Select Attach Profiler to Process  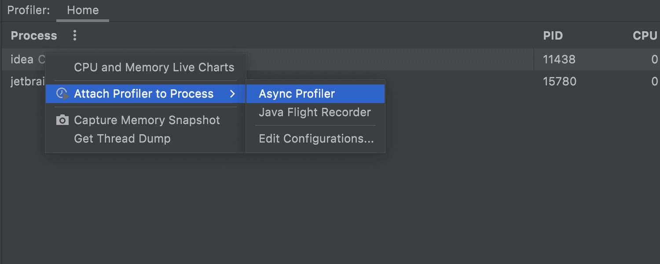click(x=146, y=94)
